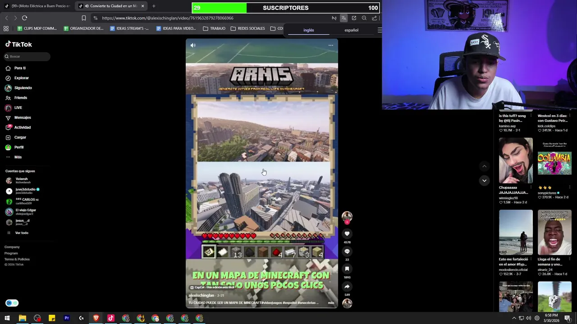The width and height of the screenshot is (577, 324).
Task: Go back in browser history
Action: tap(6, 18)
